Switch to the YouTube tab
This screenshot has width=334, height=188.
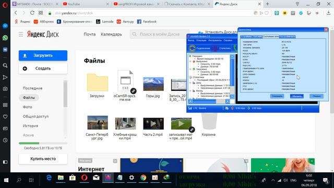86,4
